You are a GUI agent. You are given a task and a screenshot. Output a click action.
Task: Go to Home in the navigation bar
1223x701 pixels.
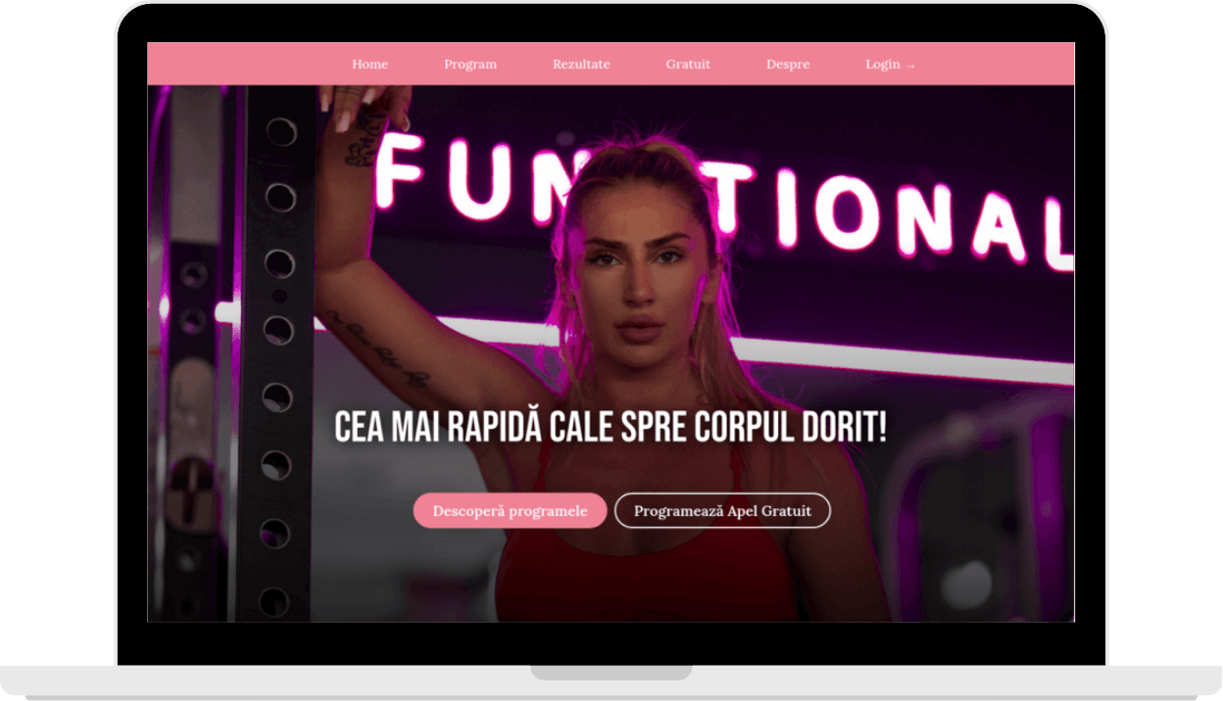point(369,65)
